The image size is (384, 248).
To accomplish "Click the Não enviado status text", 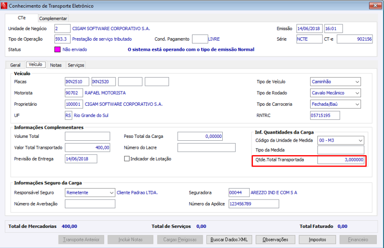I will [x=75, y=49].
